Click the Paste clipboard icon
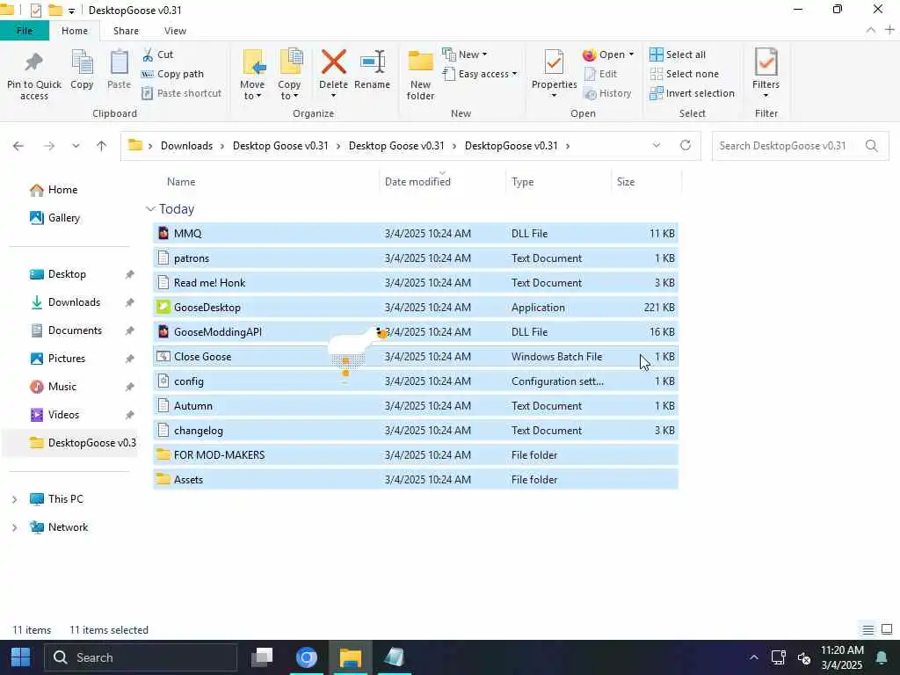The width and height of the screenshot is (900, 675). (x=119, y=69)
